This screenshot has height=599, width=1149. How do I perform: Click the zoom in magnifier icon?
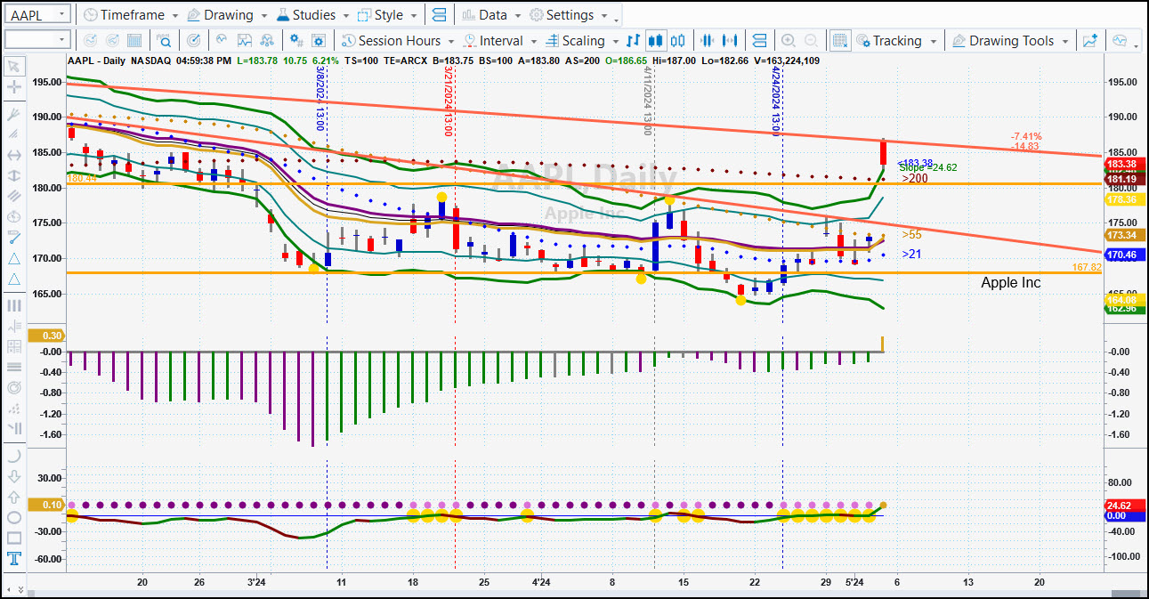(788, 41)
